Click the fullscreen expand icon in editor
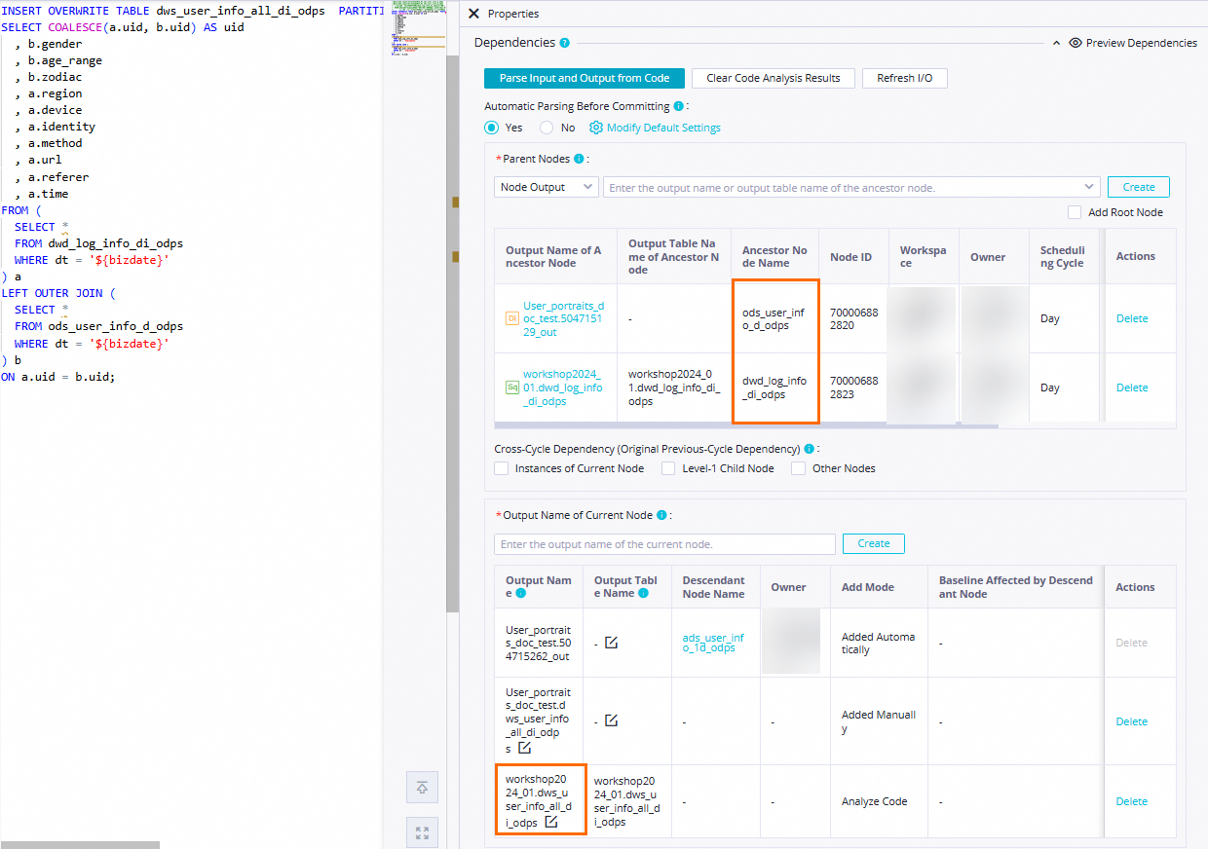The height and width of the screenshot is (849, 1208). (422, 832)
